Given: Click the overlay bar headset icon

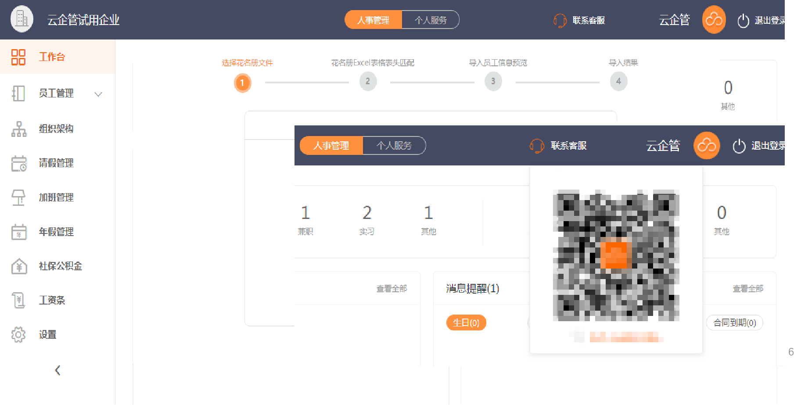Looking at the screenshot, I should click(537, 146).
